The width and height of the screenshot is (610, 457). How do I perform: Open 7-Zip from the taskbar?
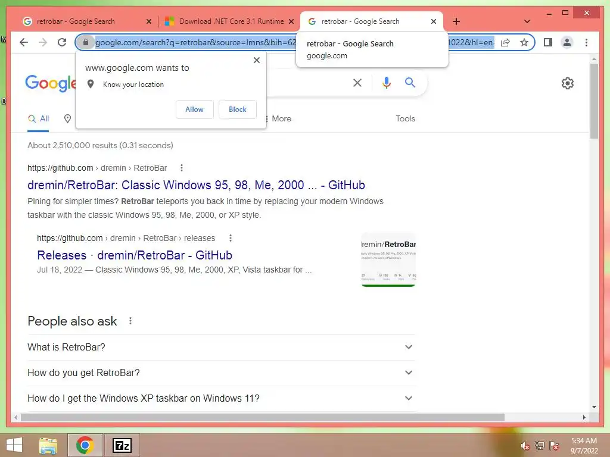122,445
